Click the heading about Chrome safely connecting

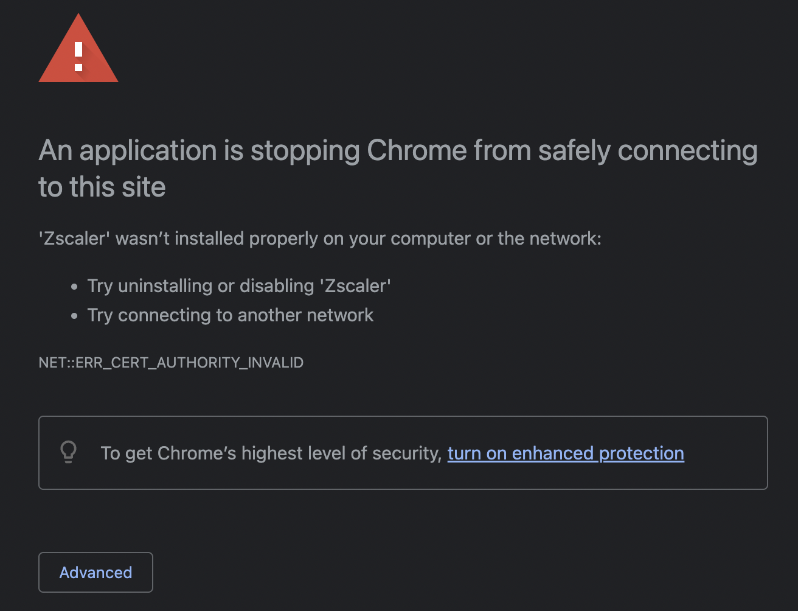coord(398,168)
